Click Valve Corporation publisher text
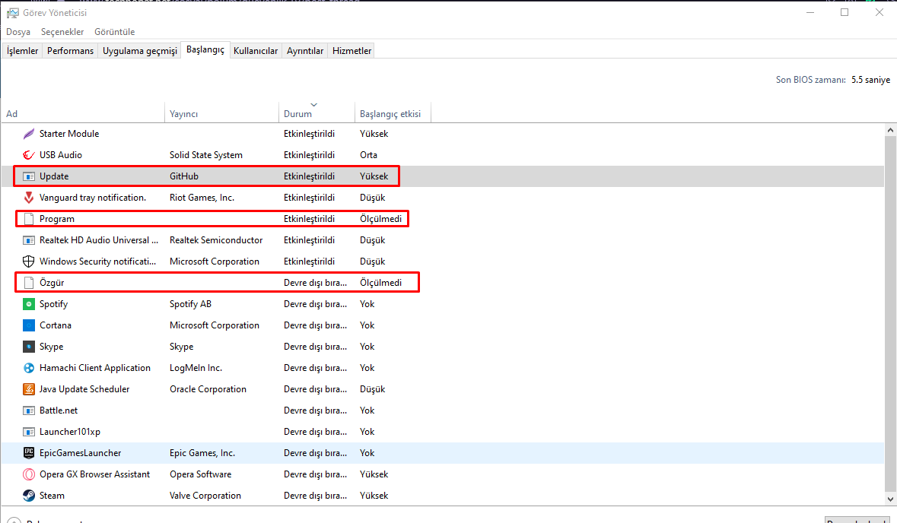The width and height of the screenshot is (897, 523). [x=205, y=496]
